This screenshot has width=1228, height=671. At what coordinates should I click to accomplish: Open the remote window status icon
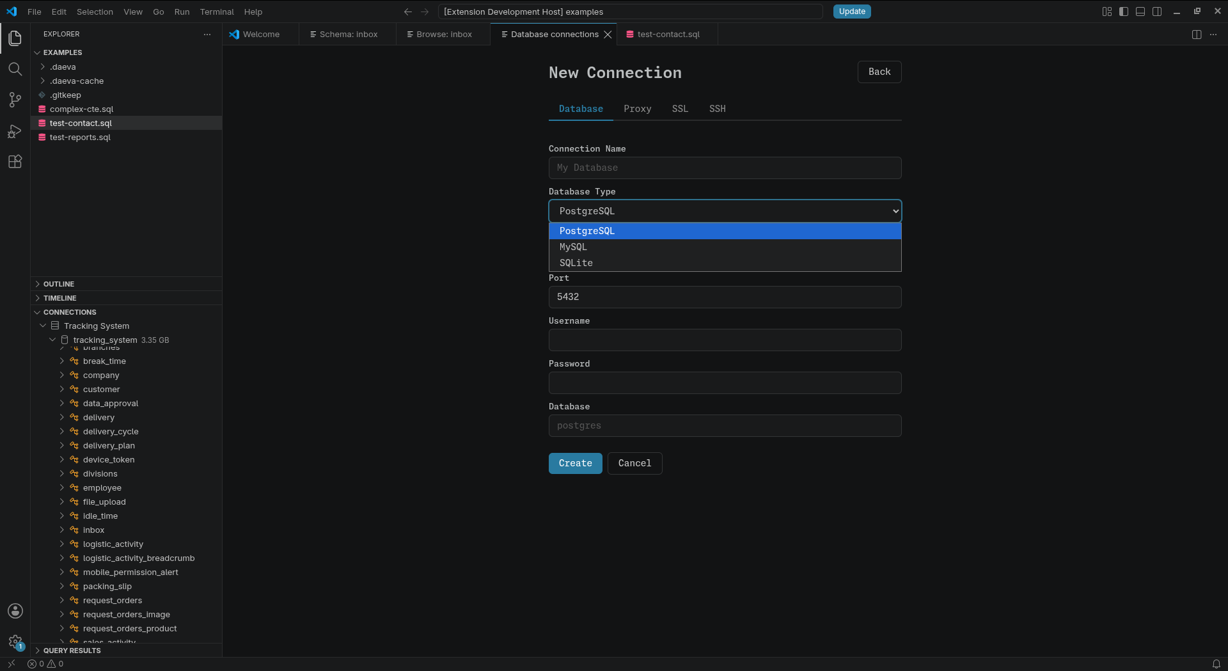(12, 664)
